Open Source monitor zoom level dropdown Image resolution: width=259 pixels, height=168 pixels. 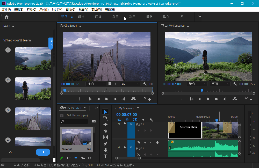coord(96,84)
